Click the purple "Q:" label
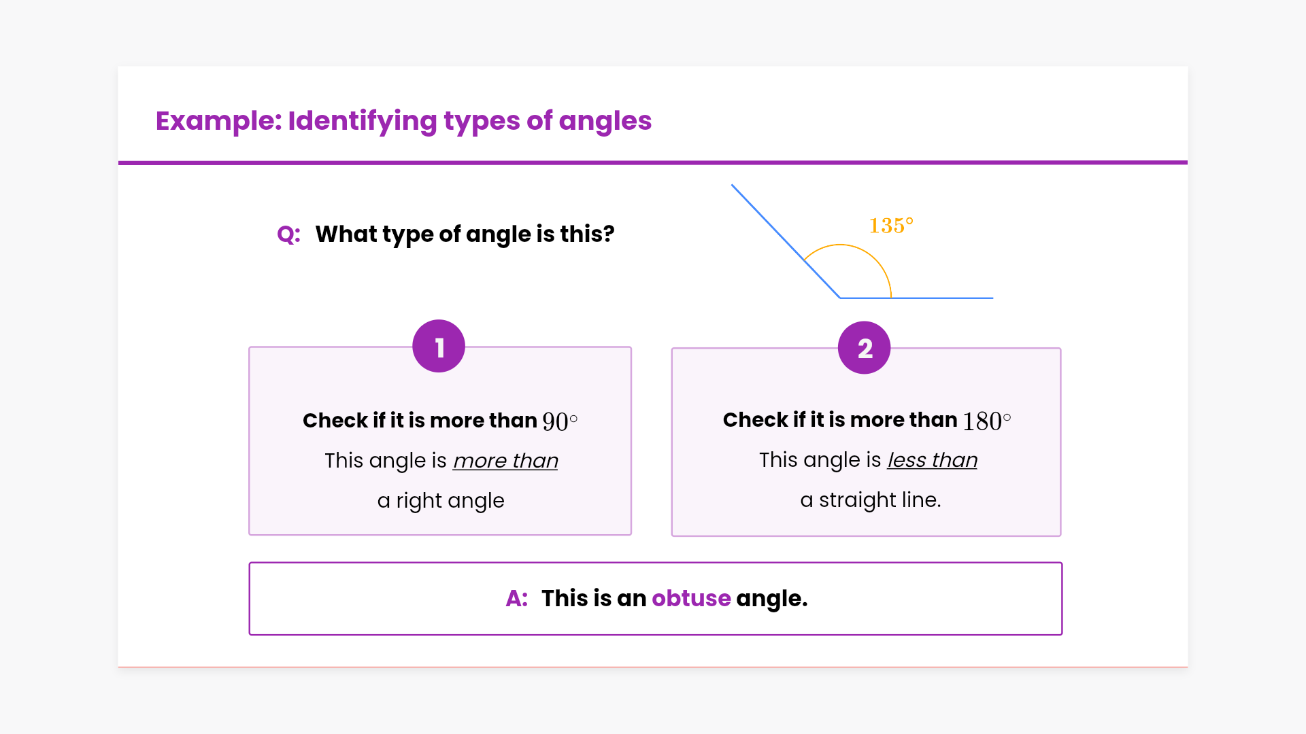Viewport: 1306px width, 734px height. pos(288,234)
